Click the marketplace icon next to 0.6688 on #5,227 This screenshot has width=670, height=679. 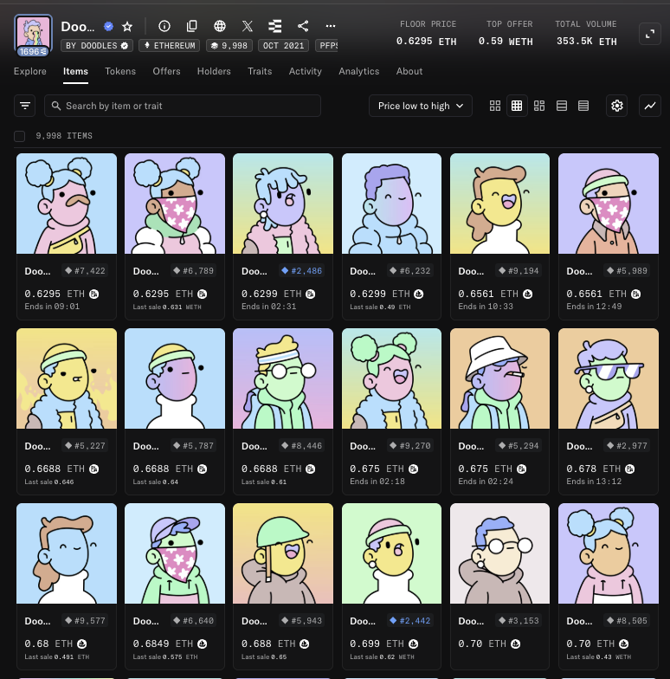[93, 469]
